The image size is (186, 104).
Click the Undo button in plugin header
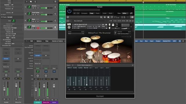coord(105,13)
